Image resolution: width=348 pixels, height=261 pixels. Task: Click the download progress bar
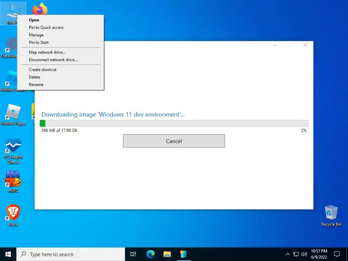[x=174, y=123]
